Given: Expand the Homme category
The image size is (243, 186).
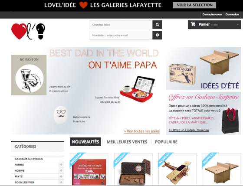Looking at the screenshot, I should pos(61,170).
